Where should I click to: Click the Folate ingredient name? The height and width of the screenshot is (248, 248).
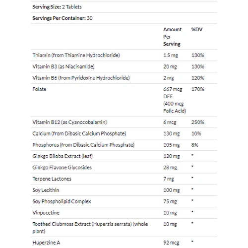(x=39, y=89)
